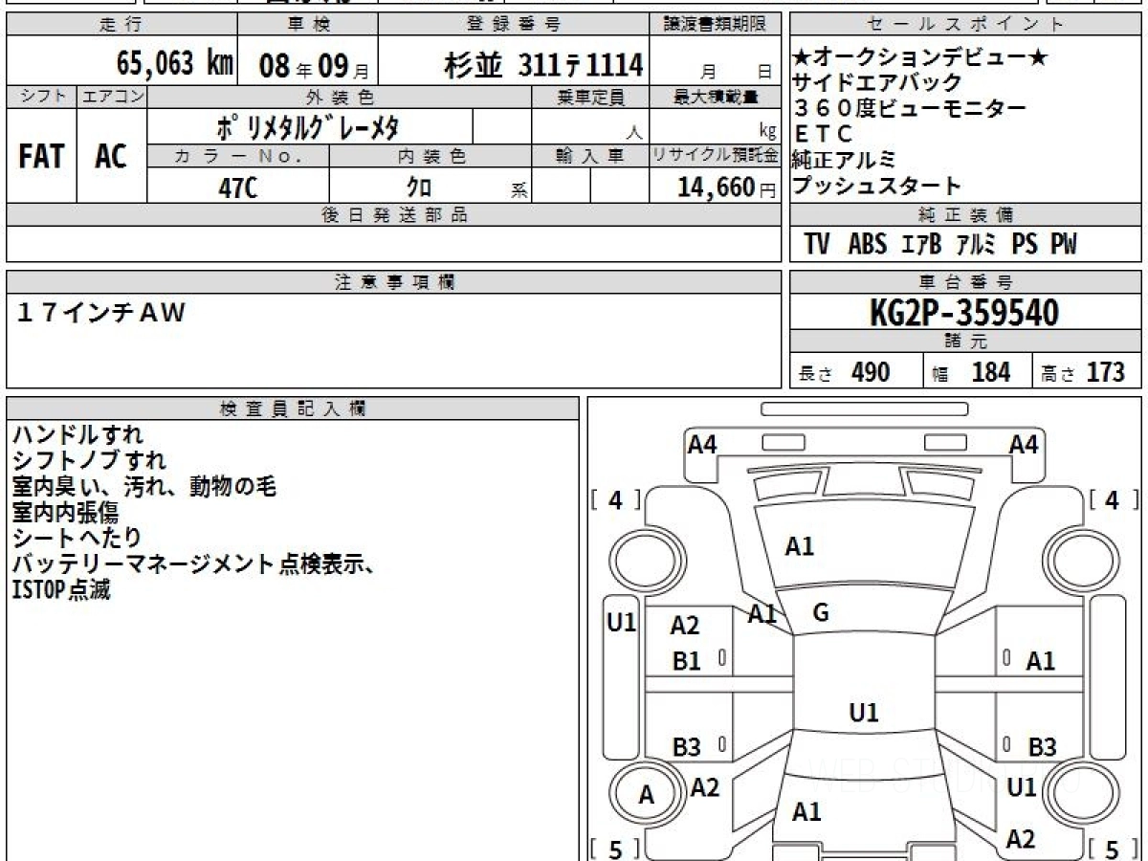1148x861 pixels.
Task: Click the 譲渡書類期限 header
Action: click(x=716, y=25)
